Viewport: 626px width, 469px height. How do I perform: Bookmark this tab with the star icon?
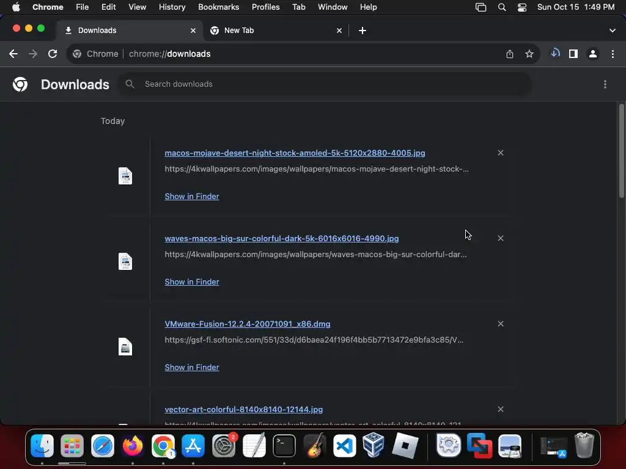coord(529,54)
